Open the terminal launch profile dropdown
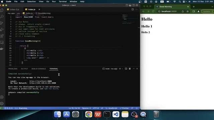 tap(122, 69)
